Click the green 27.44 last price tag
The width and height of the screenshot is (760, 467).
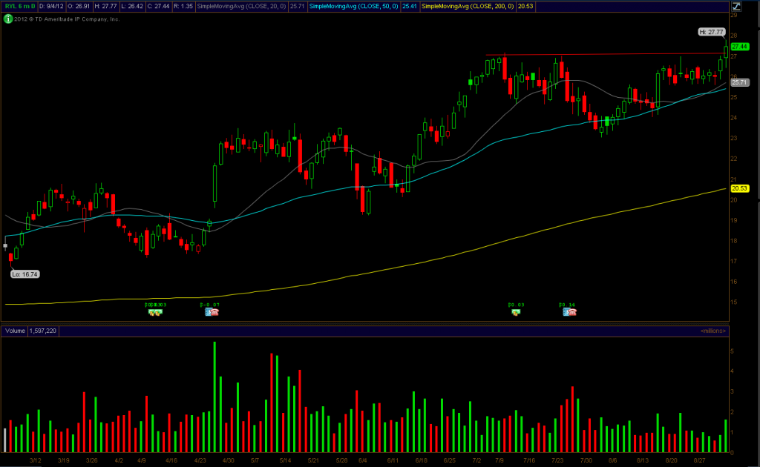coord(740,47)
